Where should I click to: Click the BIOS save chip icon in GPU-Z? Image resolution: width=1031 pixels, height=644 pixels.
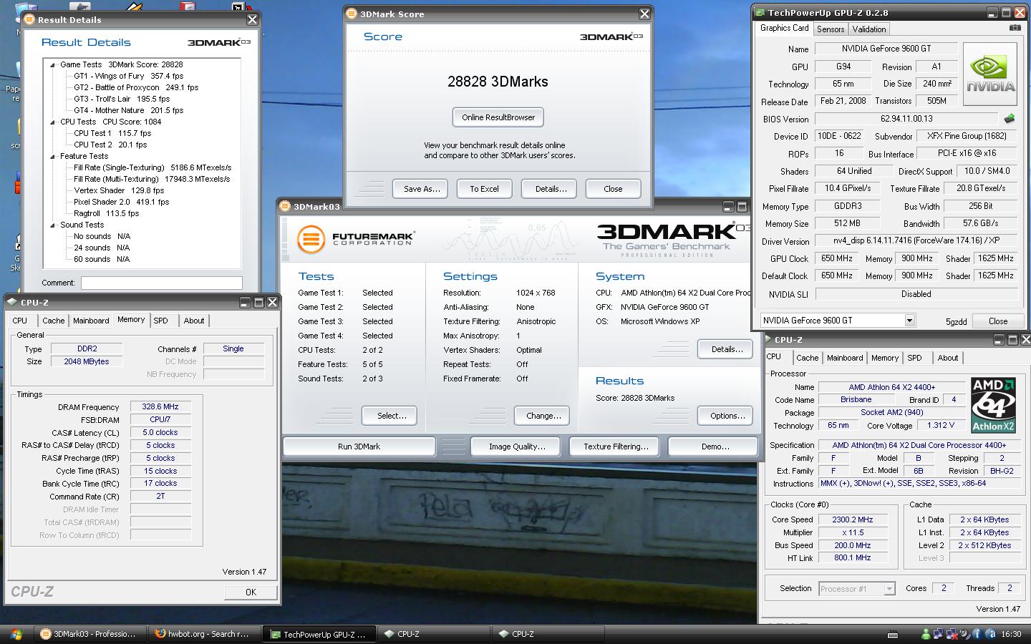pyautogui.click(x=1010, y=119)
